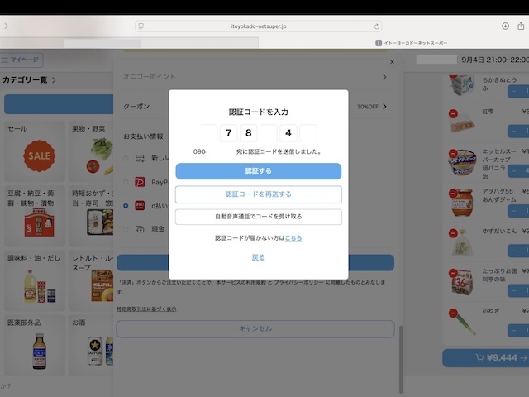The image size is (529, 397).
Task: Click the first verification code digit box
Action: pyautogui.click(x=208, y=133)
